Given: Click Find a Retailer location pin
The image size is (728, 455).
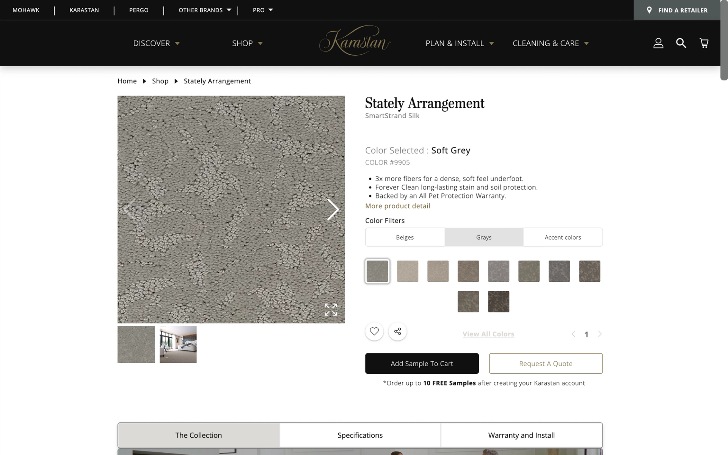Looking at the screenshot, I should 650,10.
